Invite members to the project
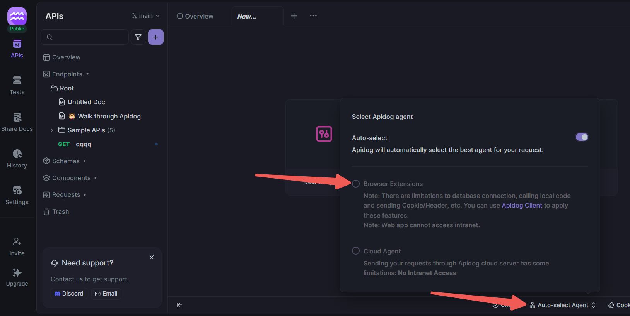Image resolution: width=630 pixels, height=316 pixels. 17,247
